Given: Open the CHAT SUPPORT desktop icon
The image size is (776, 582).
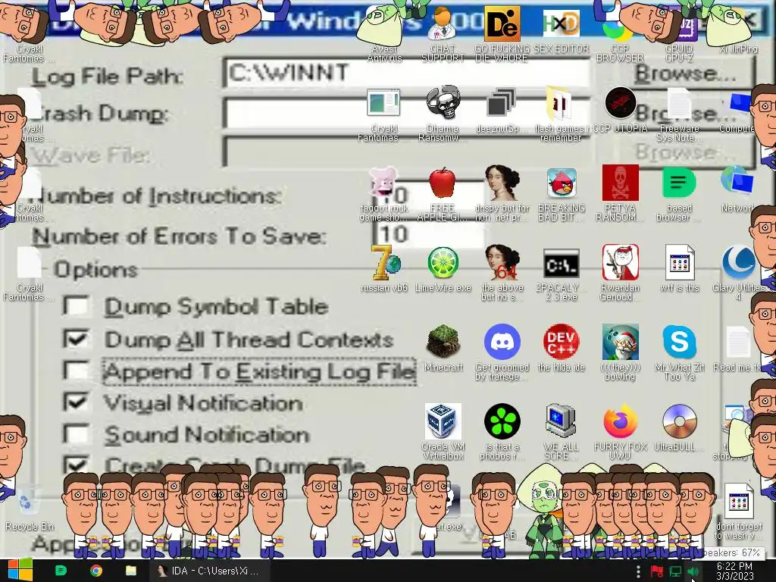Looking at the screenshot, I should coord(443,23).
